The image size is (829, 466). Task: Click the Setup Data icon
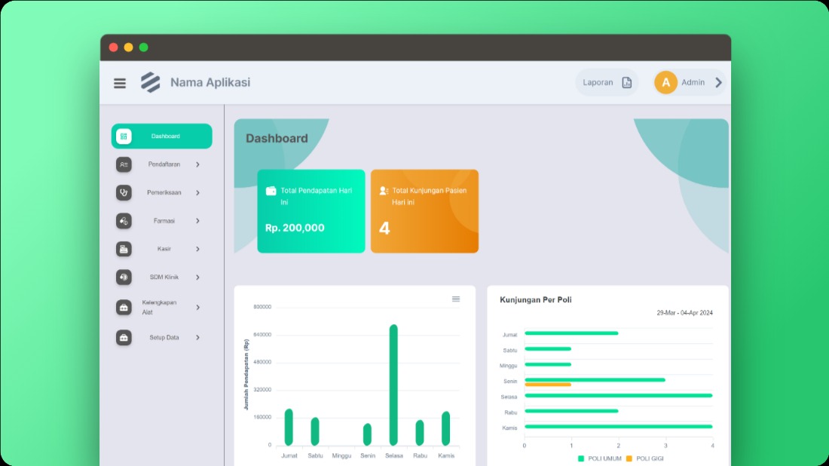point(124,338)
